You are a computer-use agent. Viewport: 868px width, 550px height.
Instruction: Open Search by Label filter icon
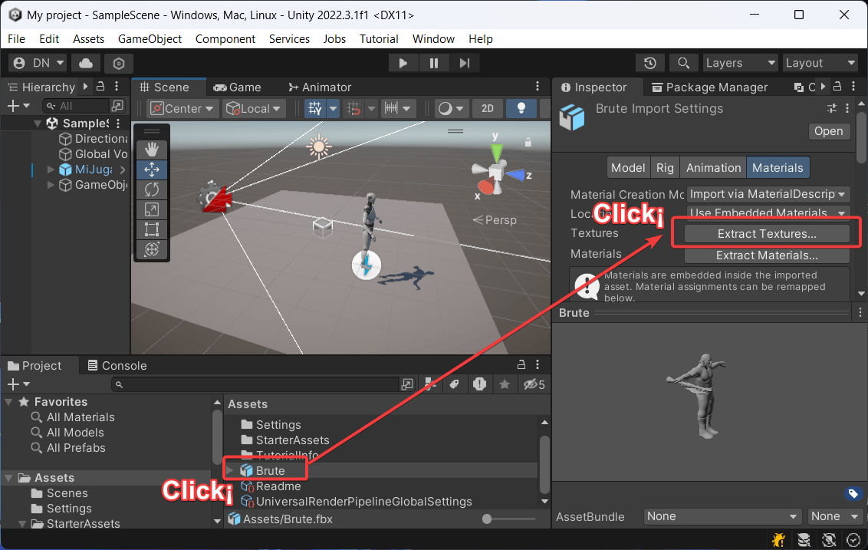(454, 384)
